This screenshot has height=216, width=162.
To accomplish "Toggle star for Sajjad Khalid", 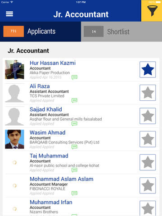I will (x=148, y=116).
